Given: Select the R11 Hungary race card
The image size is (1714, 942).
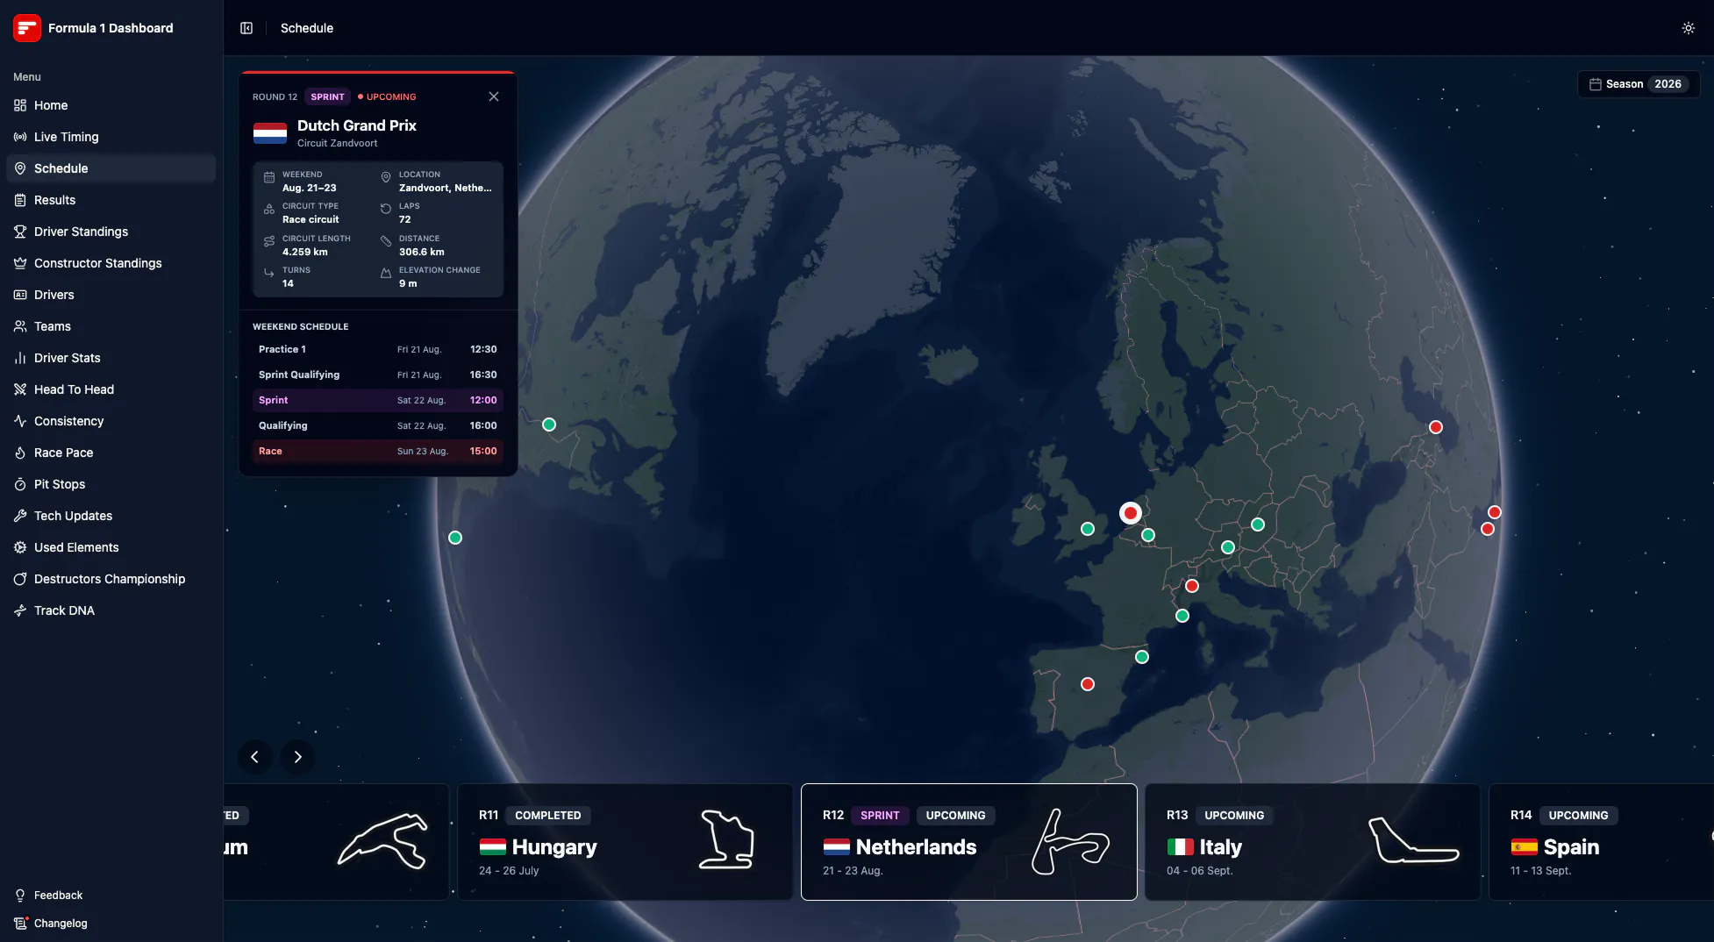Looking at the screenshot, I should [625, 842].
